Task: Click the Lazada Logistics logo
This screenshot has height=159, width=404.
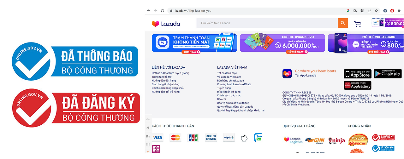Action: tap(293, 140)
